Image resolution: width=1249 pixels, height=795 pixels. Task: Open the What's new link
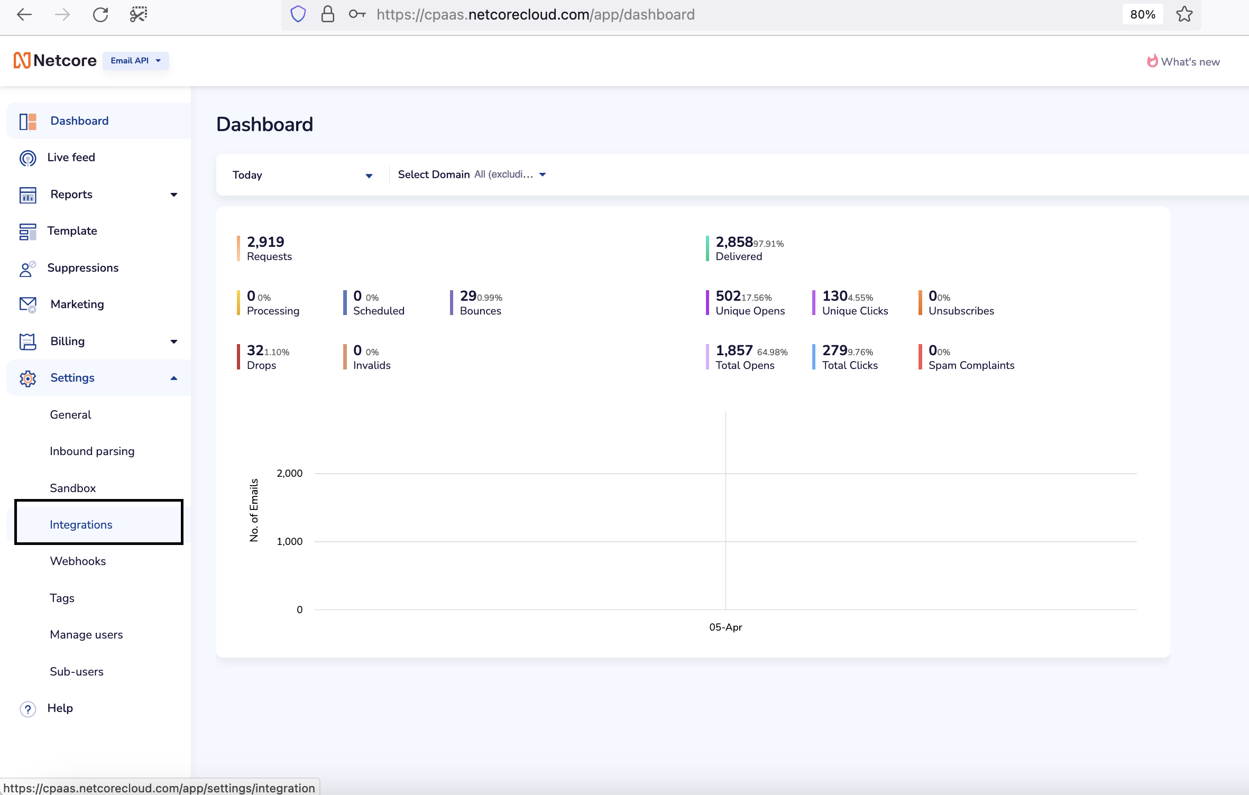pyautogui.click(x=1183, y=62)
